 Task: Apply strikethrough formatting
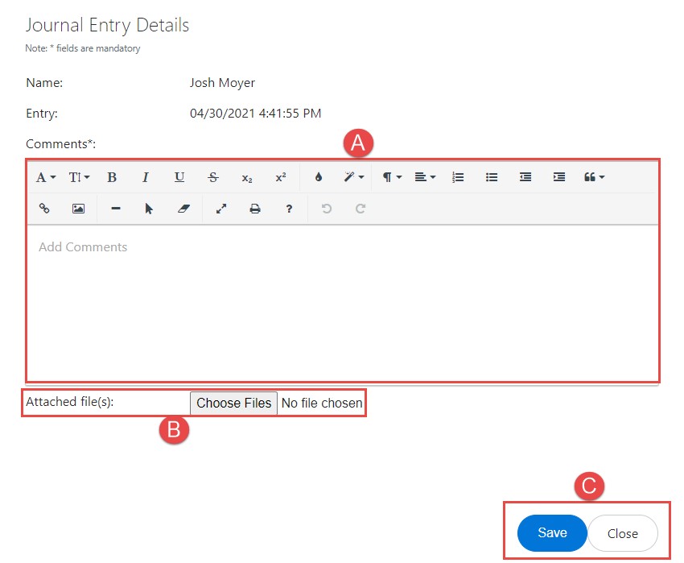pos(213,177)
